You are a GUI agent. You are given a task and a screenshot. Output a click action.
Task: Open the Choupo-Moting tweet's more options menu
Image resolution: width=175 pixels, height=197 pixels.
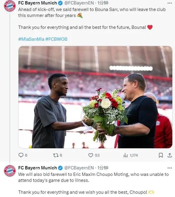[x=170, y=168]
